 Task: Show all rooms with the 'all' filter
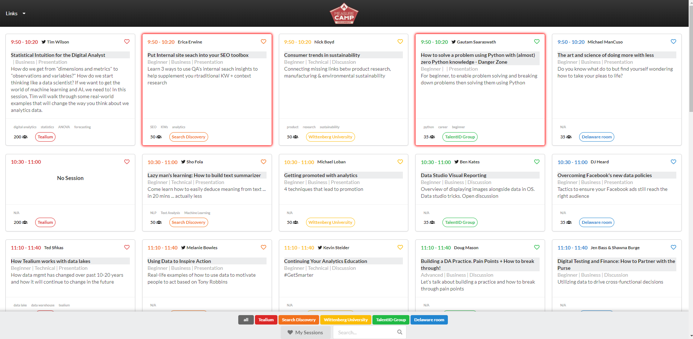pos(246,320)
